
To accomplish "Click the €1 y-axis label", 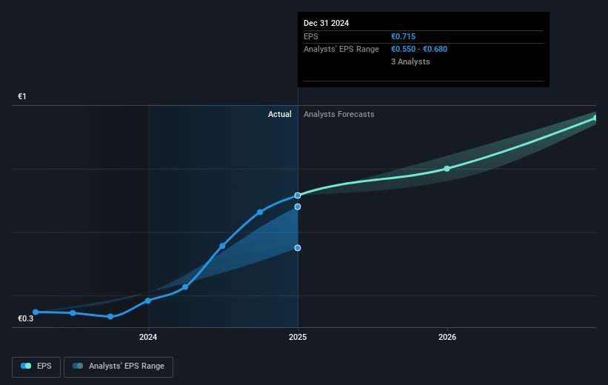I will click(22, 96).
